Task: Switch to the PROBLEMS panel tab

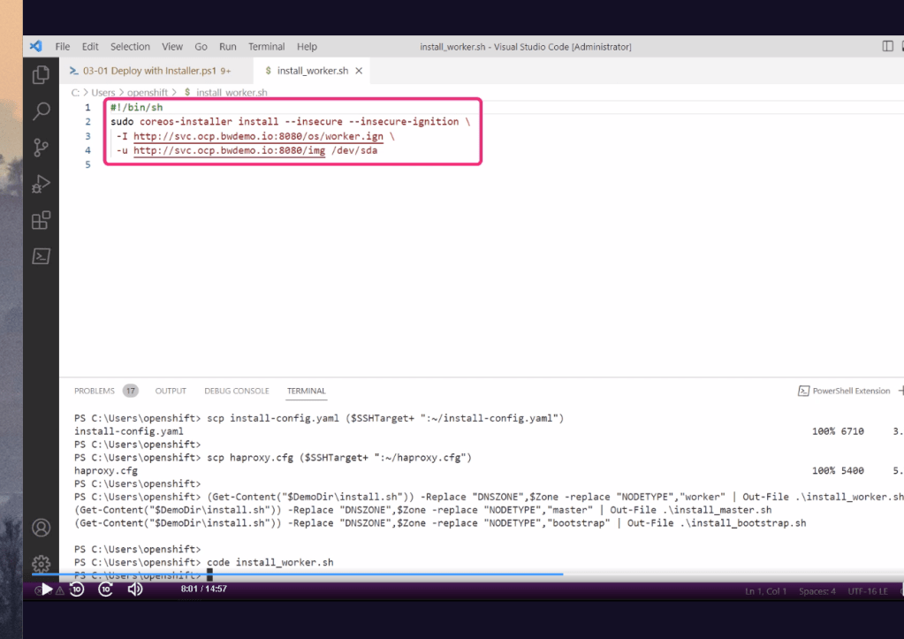Action: (x=94, y=391)
